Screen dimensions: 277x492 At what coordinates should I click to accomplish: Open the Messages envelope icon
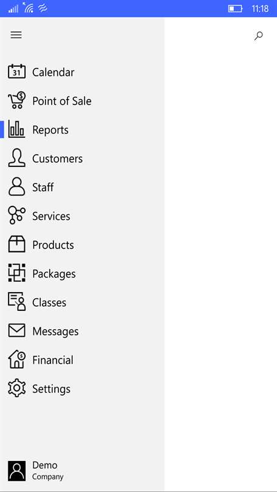(x=16, y=330)
